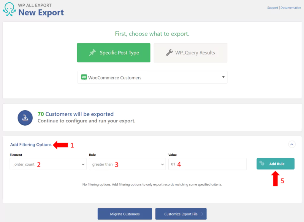This screenshot has height=222, width=304.
Task: Click the Customize Export File button
Action: (181, 214)
